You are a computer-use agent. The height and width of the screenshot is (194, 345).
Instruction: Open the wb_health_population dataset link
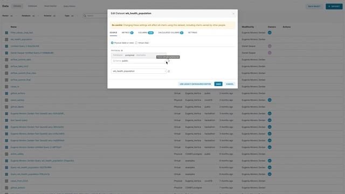pyautogui.click(x=22, y=39)
